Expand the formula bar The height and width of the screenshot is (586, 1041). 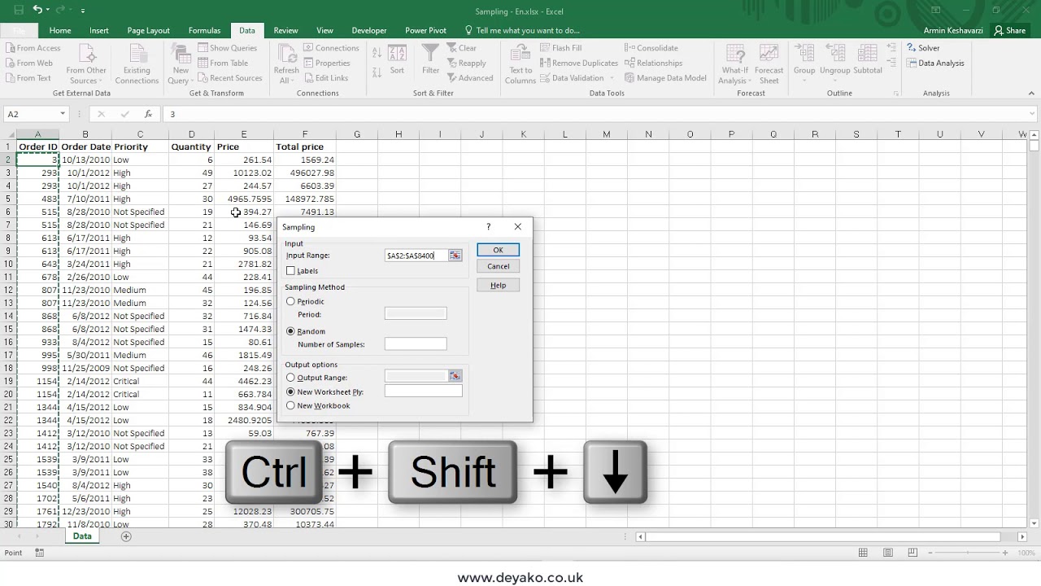coord(1032,114)
